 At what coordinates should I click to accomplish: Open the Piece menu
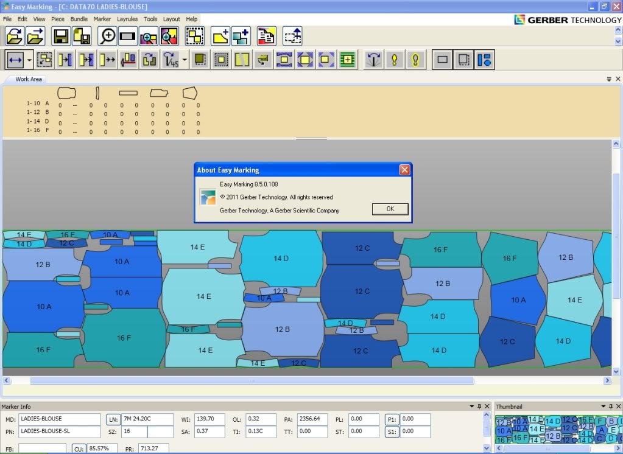point(58,19)
